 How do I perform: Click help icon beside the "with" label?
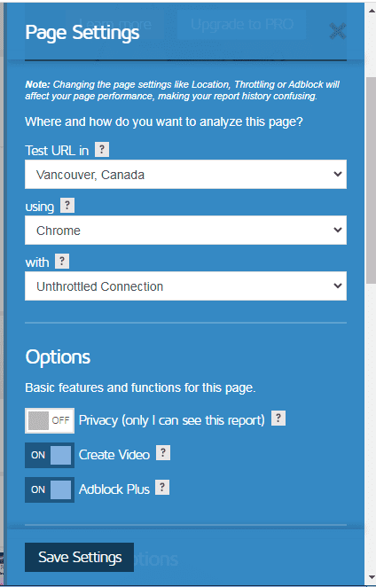click(x=62, y=261)
